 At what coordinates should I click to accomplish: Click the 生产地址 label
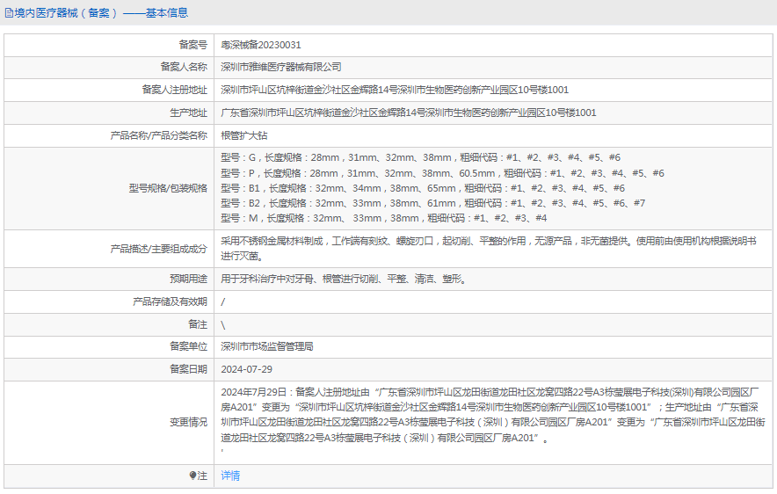pyautogui.click(x=188, y=113)
